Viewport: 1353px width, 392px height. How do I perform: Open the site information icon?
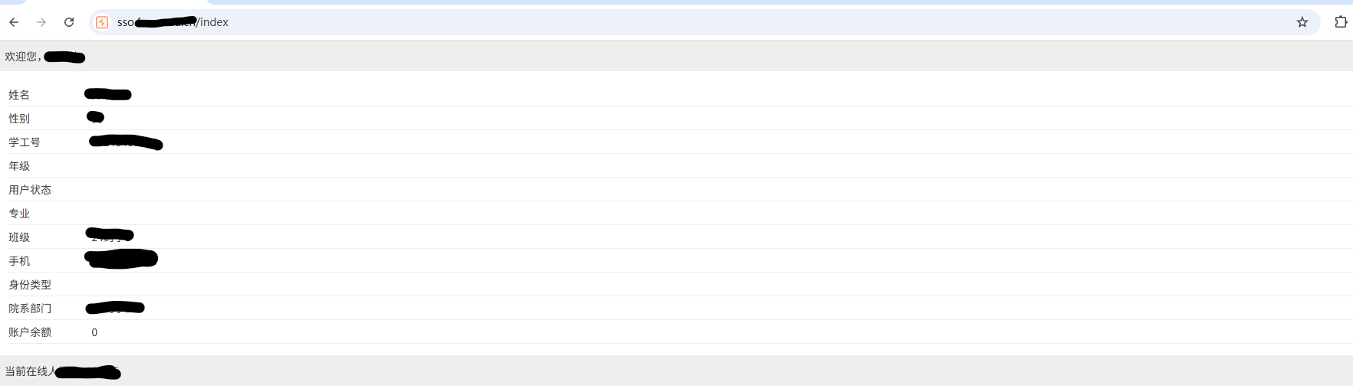102,22
